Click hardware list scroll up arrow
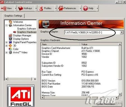Viewport: 126px width, 107px height. (120, 44)
